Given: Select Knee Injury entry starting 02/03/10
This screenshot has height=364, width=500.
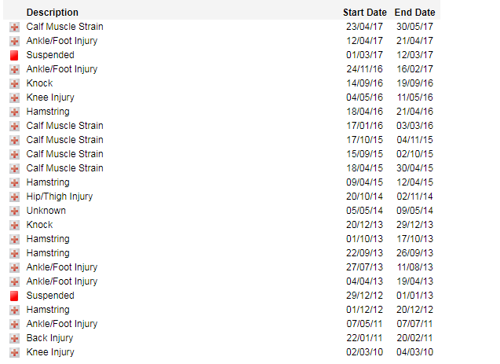Looking at the screenshot, I should [x=50, y=352].
